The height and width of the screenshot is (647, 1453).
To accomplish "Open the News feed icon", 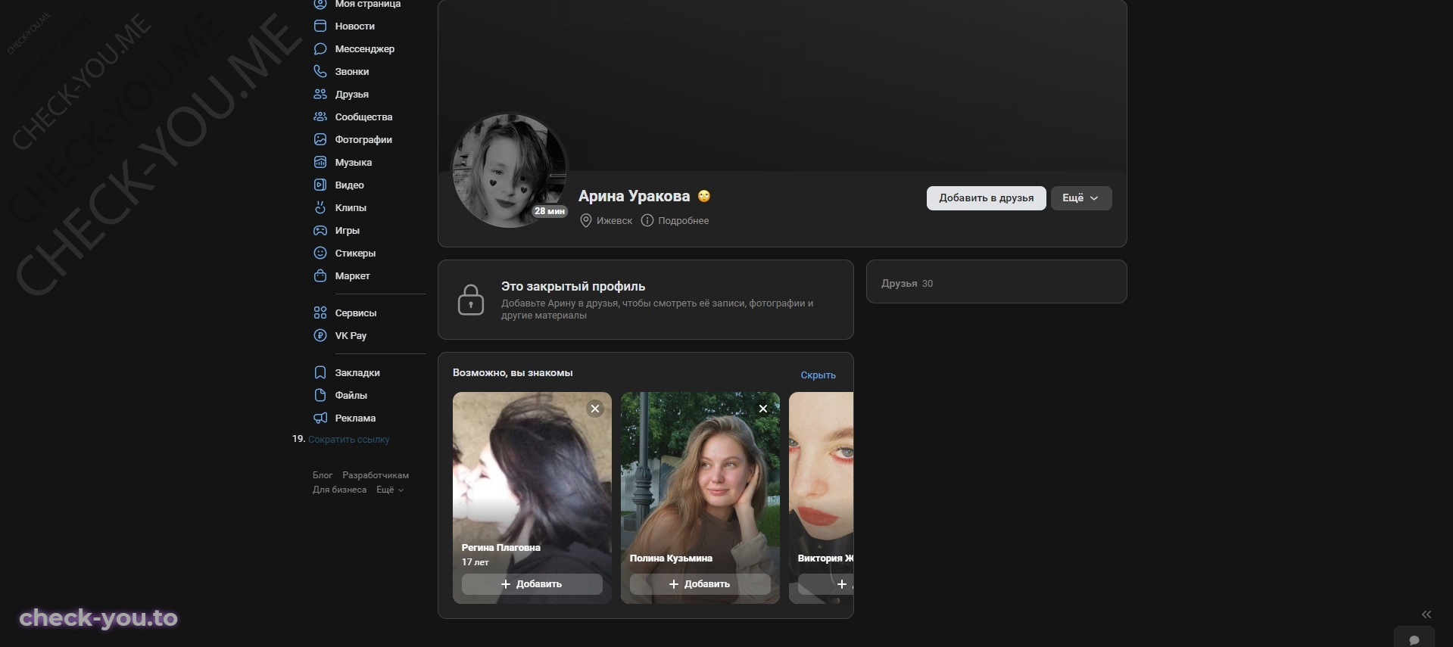I will point(320,26).
